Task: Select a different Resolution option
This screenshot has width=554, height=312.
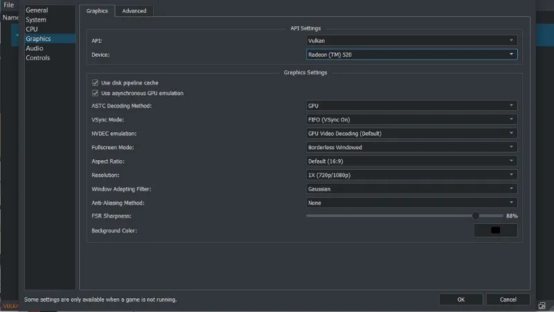Action: point(411,175)
